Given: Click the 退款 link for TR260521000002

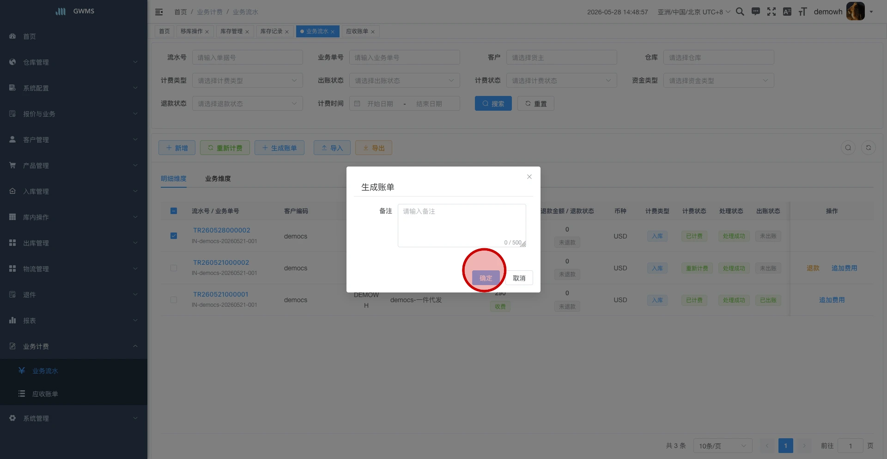Looking at the screenshot, I should point(813,268).
